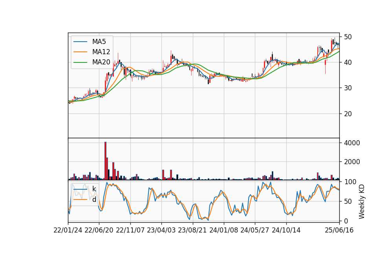Click the 24/05/27 date label
The width and height of the screenshot is (377, 271).
pyautogui.click(x=255, y=230)
